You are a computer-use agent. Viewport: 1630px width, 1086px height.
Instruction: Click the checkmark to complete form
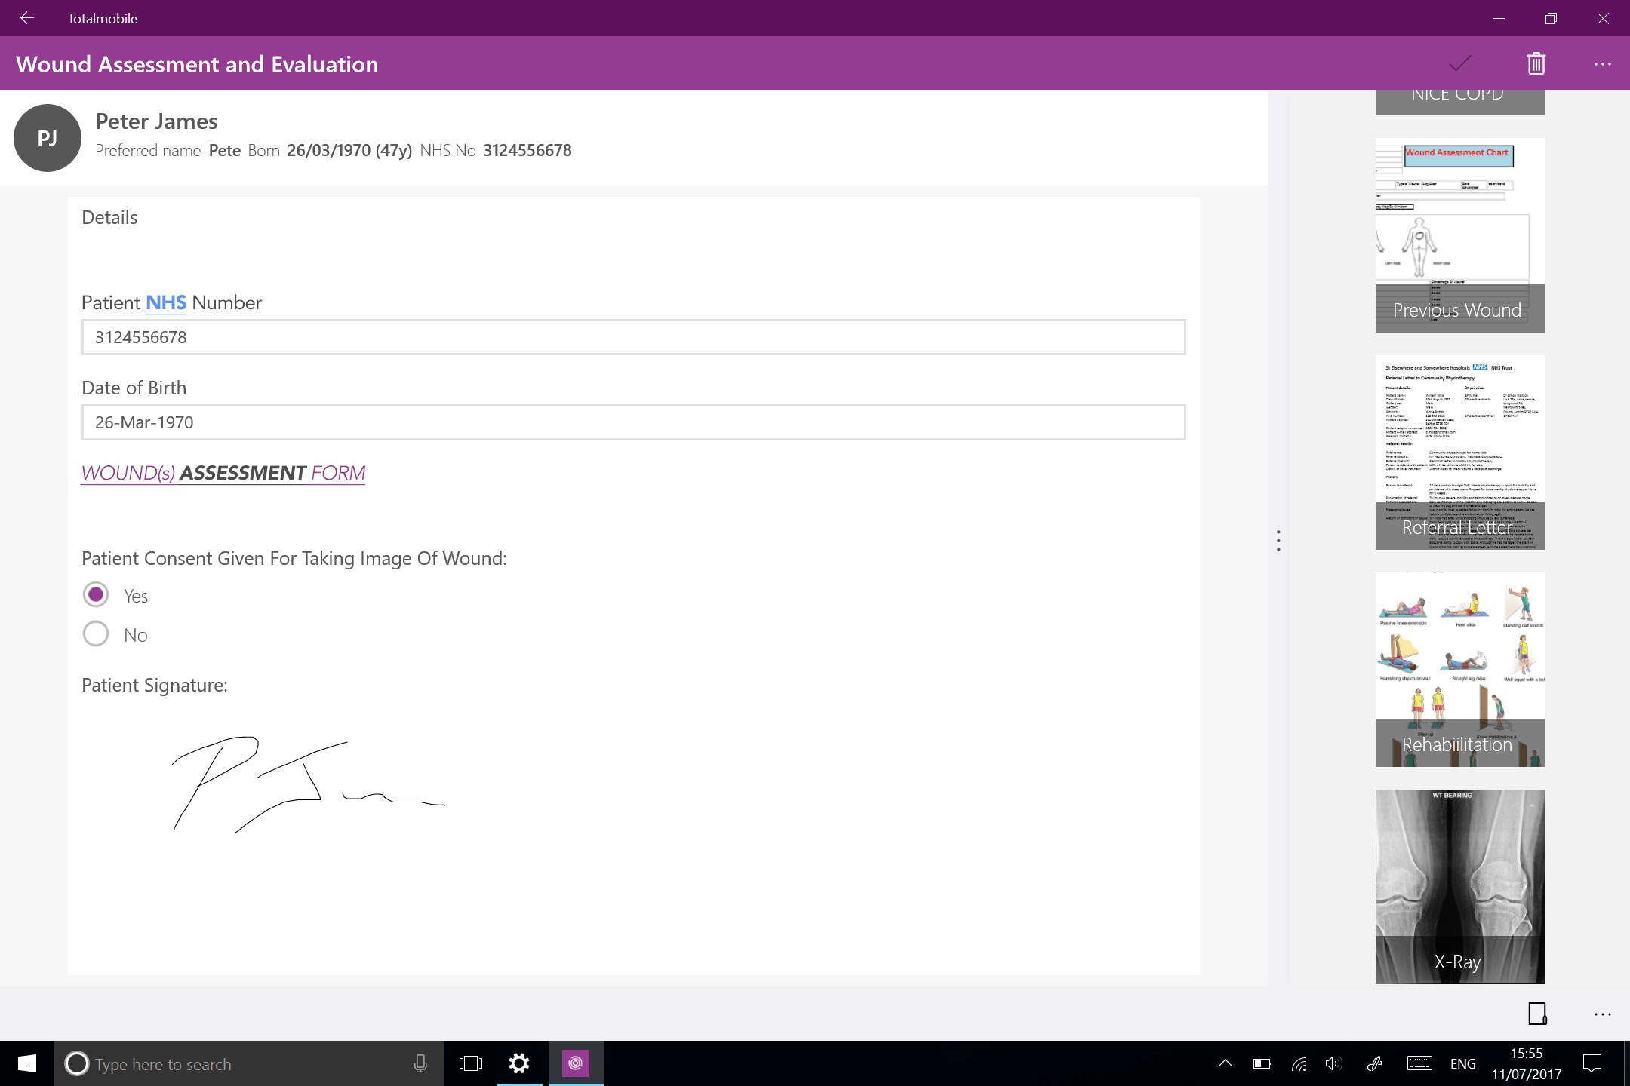[x=1460, y=63]
